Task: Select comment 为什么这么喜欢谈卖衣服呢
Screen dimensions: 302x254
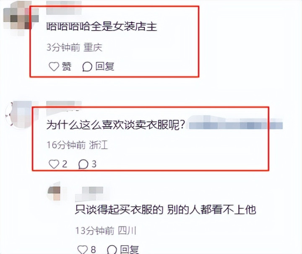Action: click(116, 125)
